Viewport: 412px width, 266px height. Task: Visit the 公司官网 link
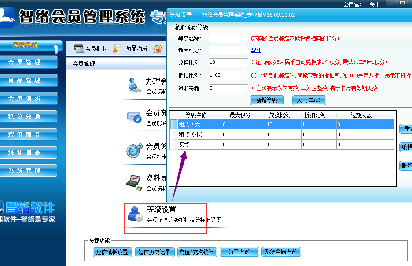point(354,4)
